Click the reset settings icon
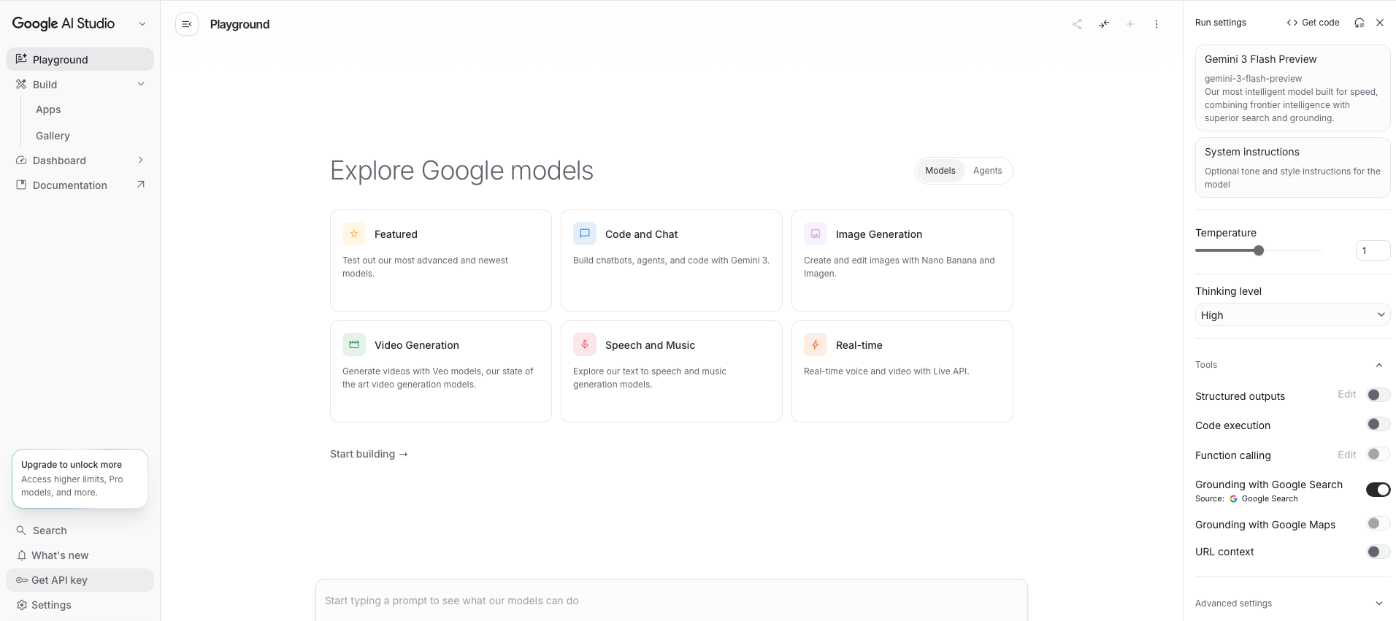1396x621 pixels. (1359, 23)
